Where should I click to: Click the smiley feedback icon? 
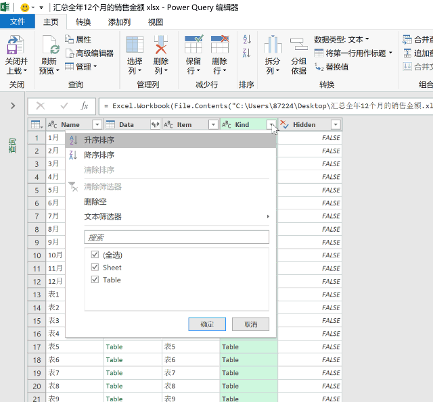click(25, 7)
